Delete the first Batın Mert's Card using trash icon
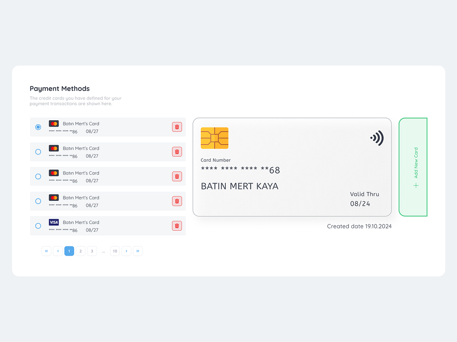457x342 pixels. coord(177,127)
